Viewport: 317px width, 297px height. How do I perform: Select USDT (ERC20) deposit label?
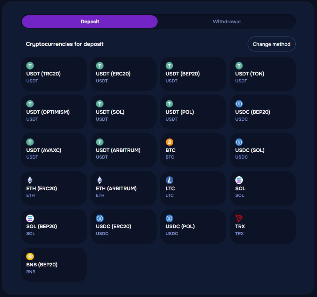point(113,74)
